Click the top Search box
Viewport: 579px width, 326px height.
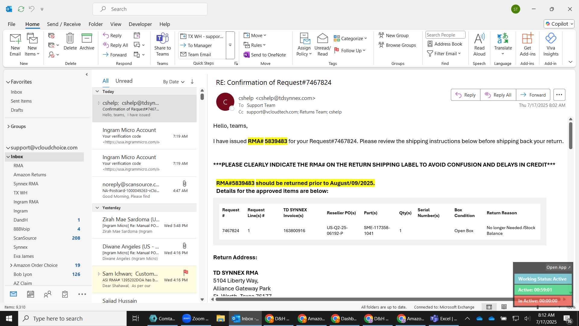(x=150, y=9)
